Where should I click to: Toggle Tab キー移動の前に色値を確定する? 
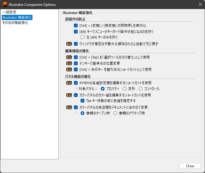[x=82, y=101]
